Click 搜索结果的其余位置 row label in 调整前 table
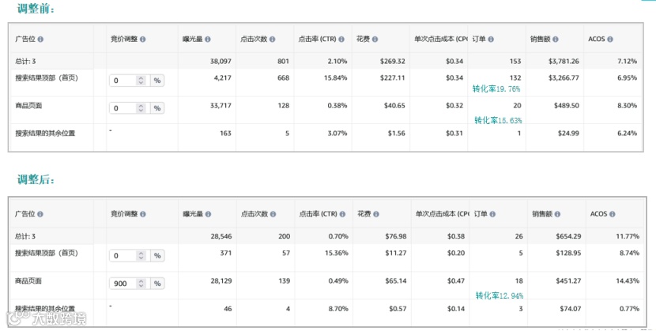The height and width of the screenshot is (331, 656). pos(45,134)
